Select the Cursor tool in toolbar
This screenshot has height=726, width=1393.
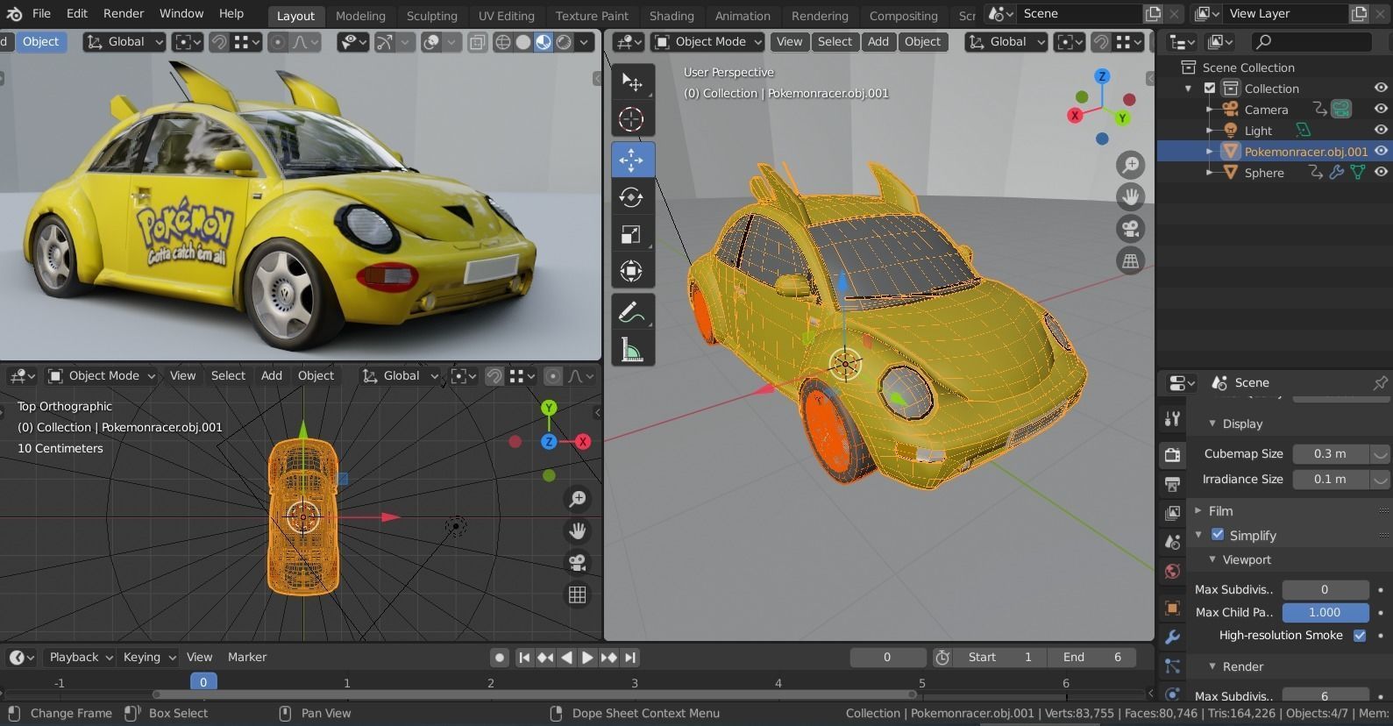[x=631, y=119]
